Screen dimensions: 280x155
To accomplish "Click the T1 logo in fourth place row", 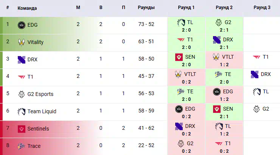I will click(x=22, y=77).
